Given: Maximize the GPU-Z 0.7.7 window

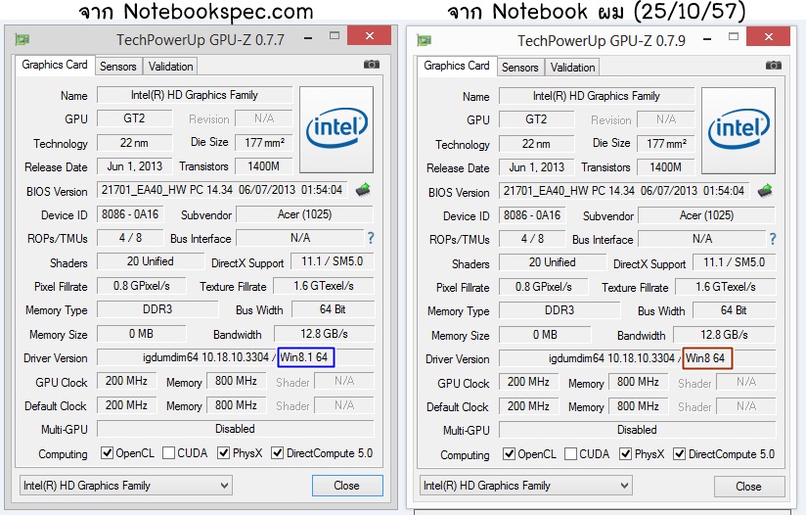Looking at the screenshot, I should (x=335, y=35).
